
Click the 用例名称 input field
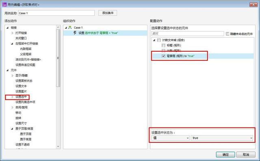[x=56, y=13]
